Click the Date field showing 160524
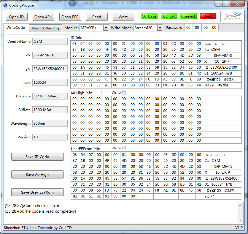Screen dimensions: 248x234 pyautogui.click(x=50, y=83)
